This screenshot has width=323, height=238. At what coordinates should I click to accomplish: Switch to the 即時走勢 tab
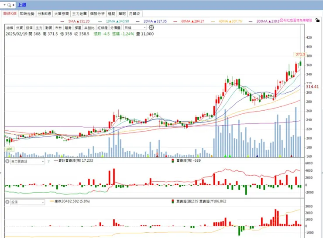[27, 14]
